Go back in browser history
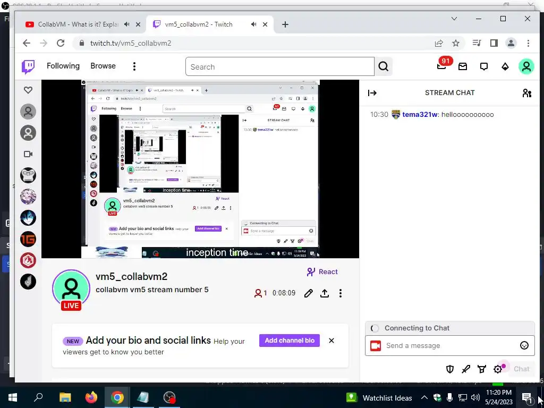Viewport: 544px width, 408px height. pyautogui.click(x=27, y=43)
